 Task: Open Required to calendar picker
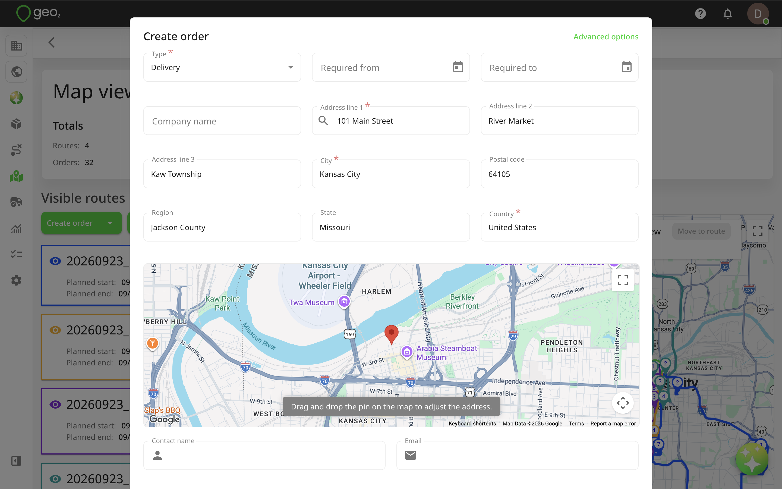tap(627, 67)
